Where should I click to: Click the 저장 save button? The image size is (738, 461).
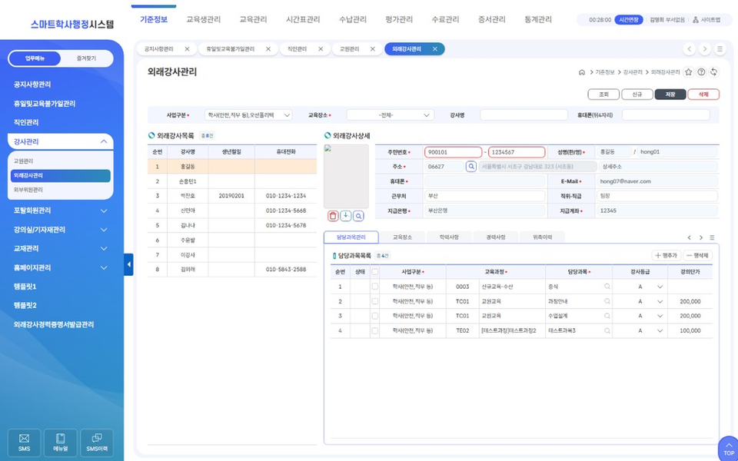pos(670,95)
